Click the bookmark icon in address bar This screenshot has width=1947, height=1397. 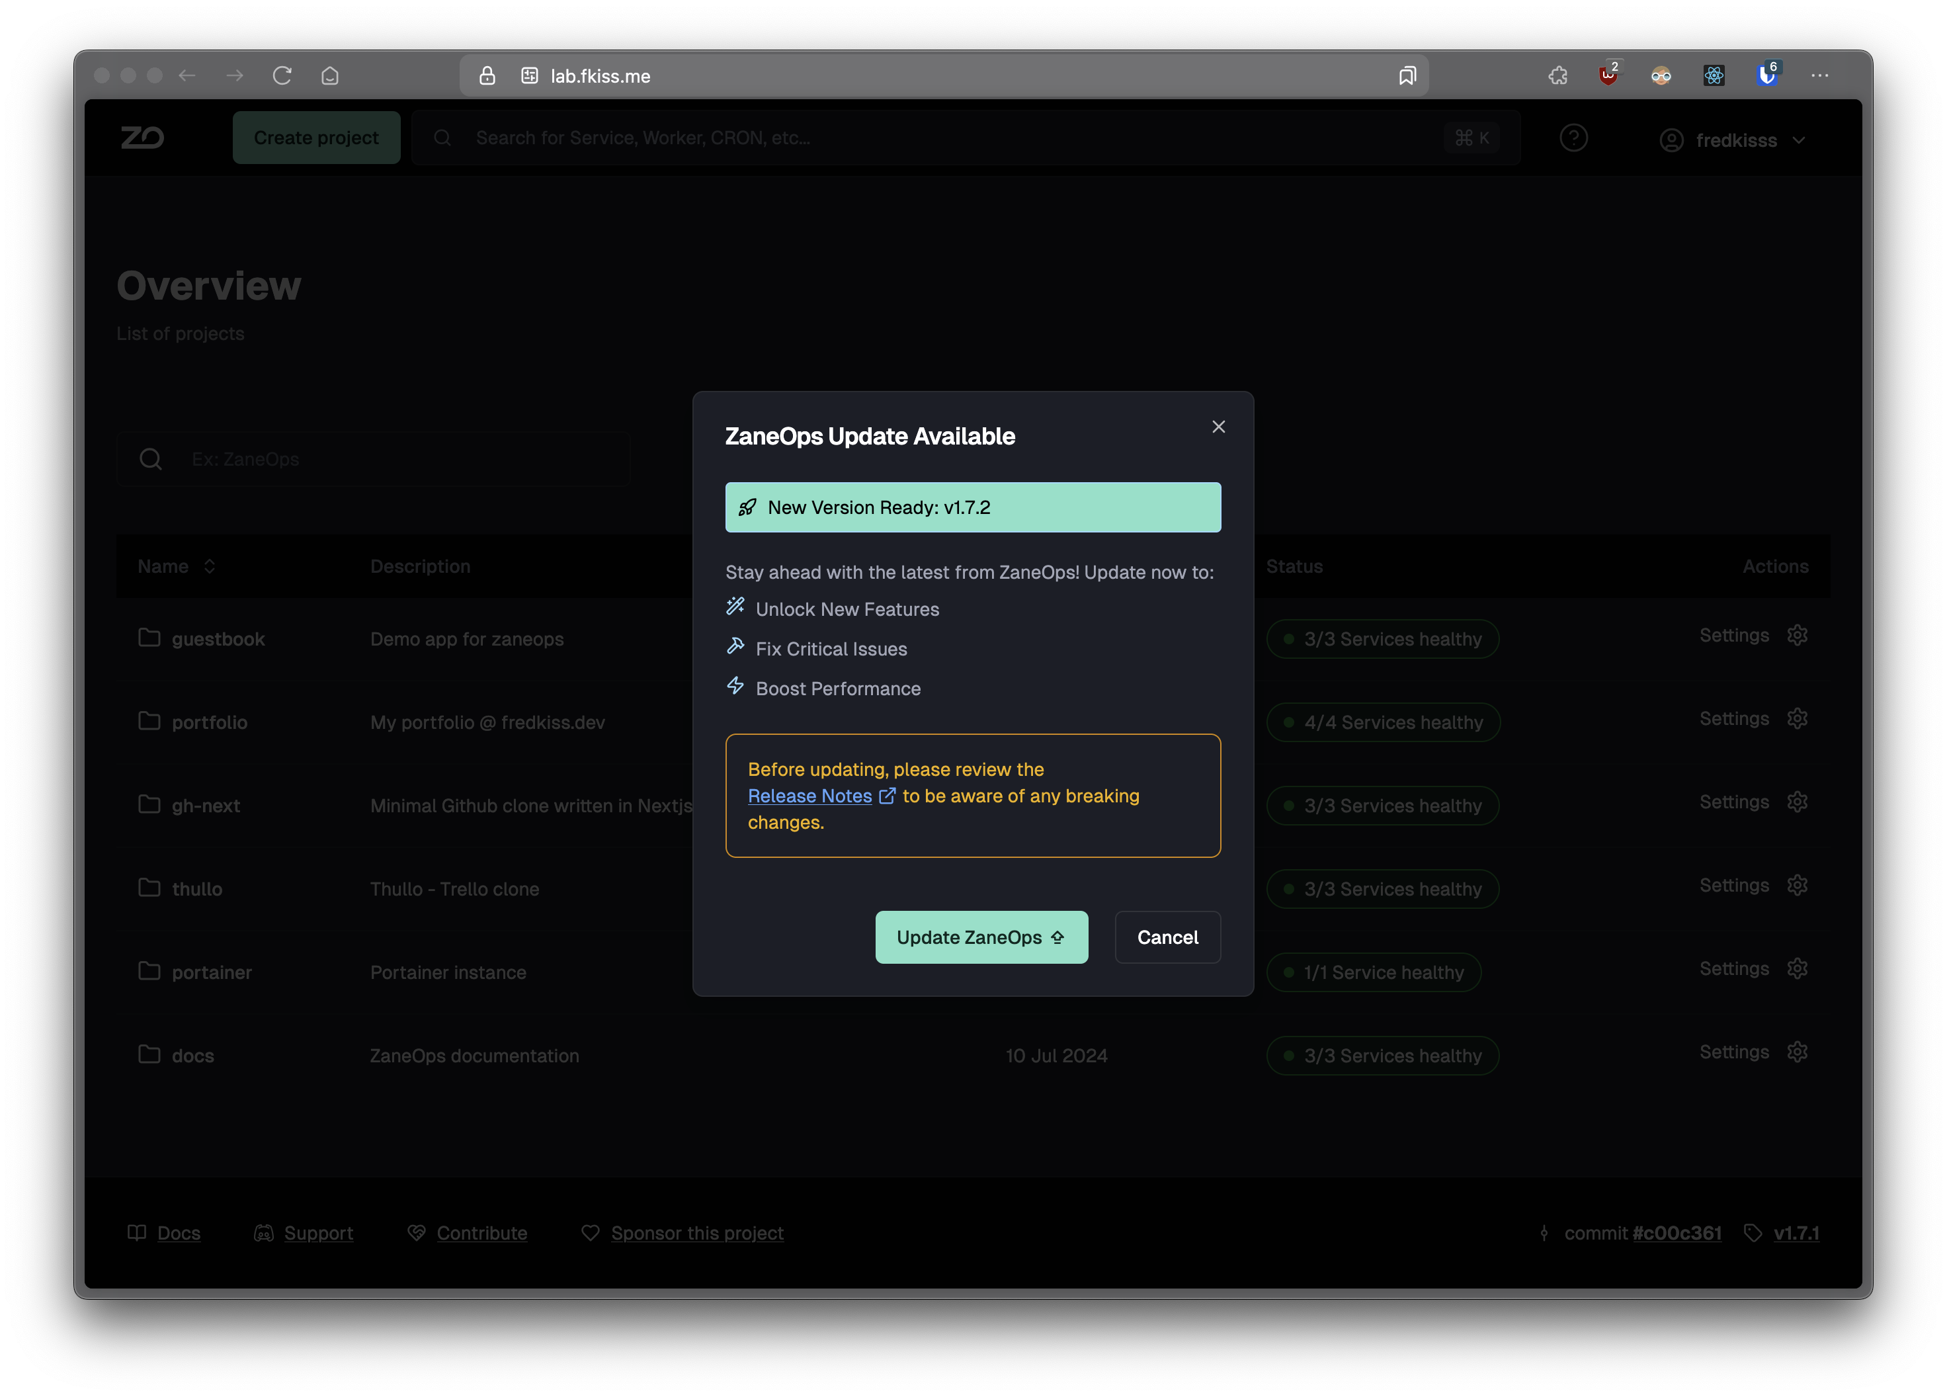click(1407, 75)
